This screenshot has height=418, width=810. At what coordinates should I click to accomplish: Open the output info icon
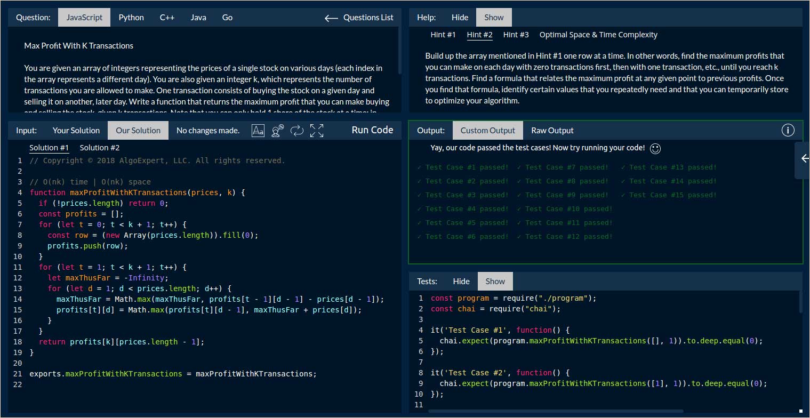point(788,130)
